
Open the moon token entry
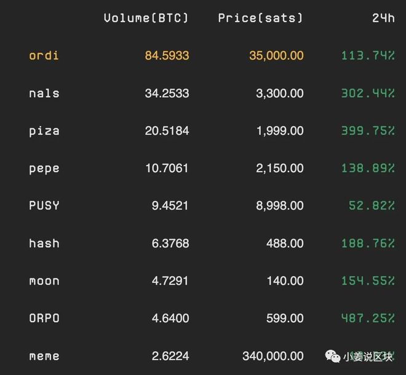(x=212, y=281)
